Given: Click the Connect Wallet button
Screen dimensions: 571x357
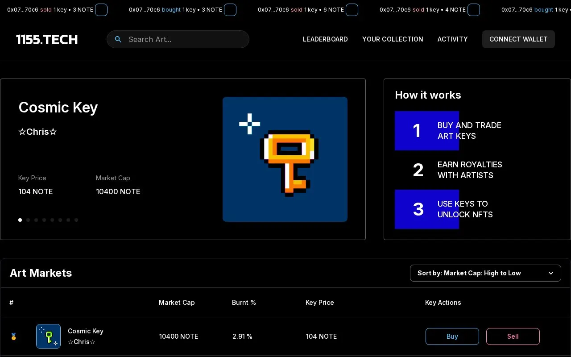Looking at the screenshot, I should pos(518,39).
